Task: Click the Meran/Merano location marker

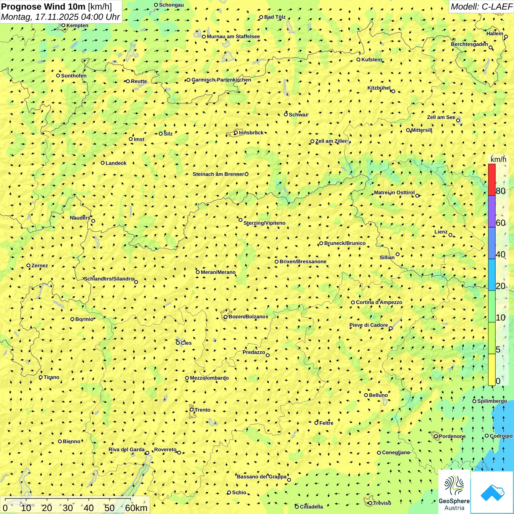Action: 198,272
